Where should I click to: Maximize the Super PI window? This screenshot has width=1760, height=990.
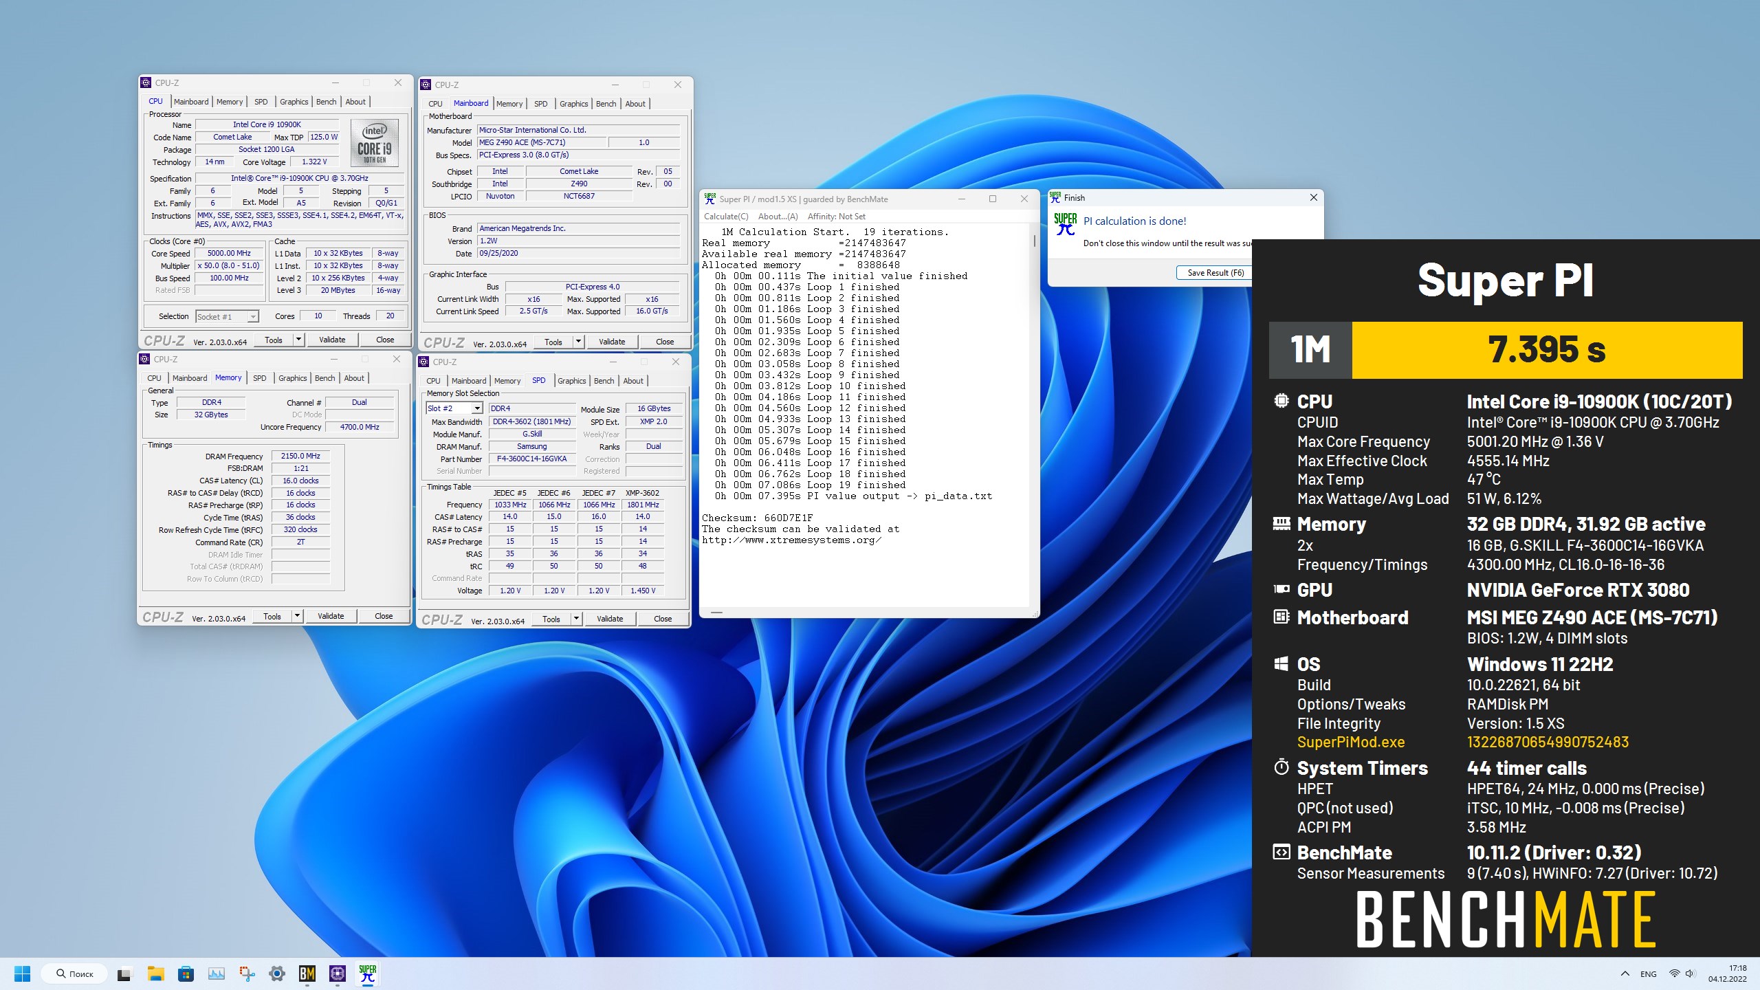[992, 199]
